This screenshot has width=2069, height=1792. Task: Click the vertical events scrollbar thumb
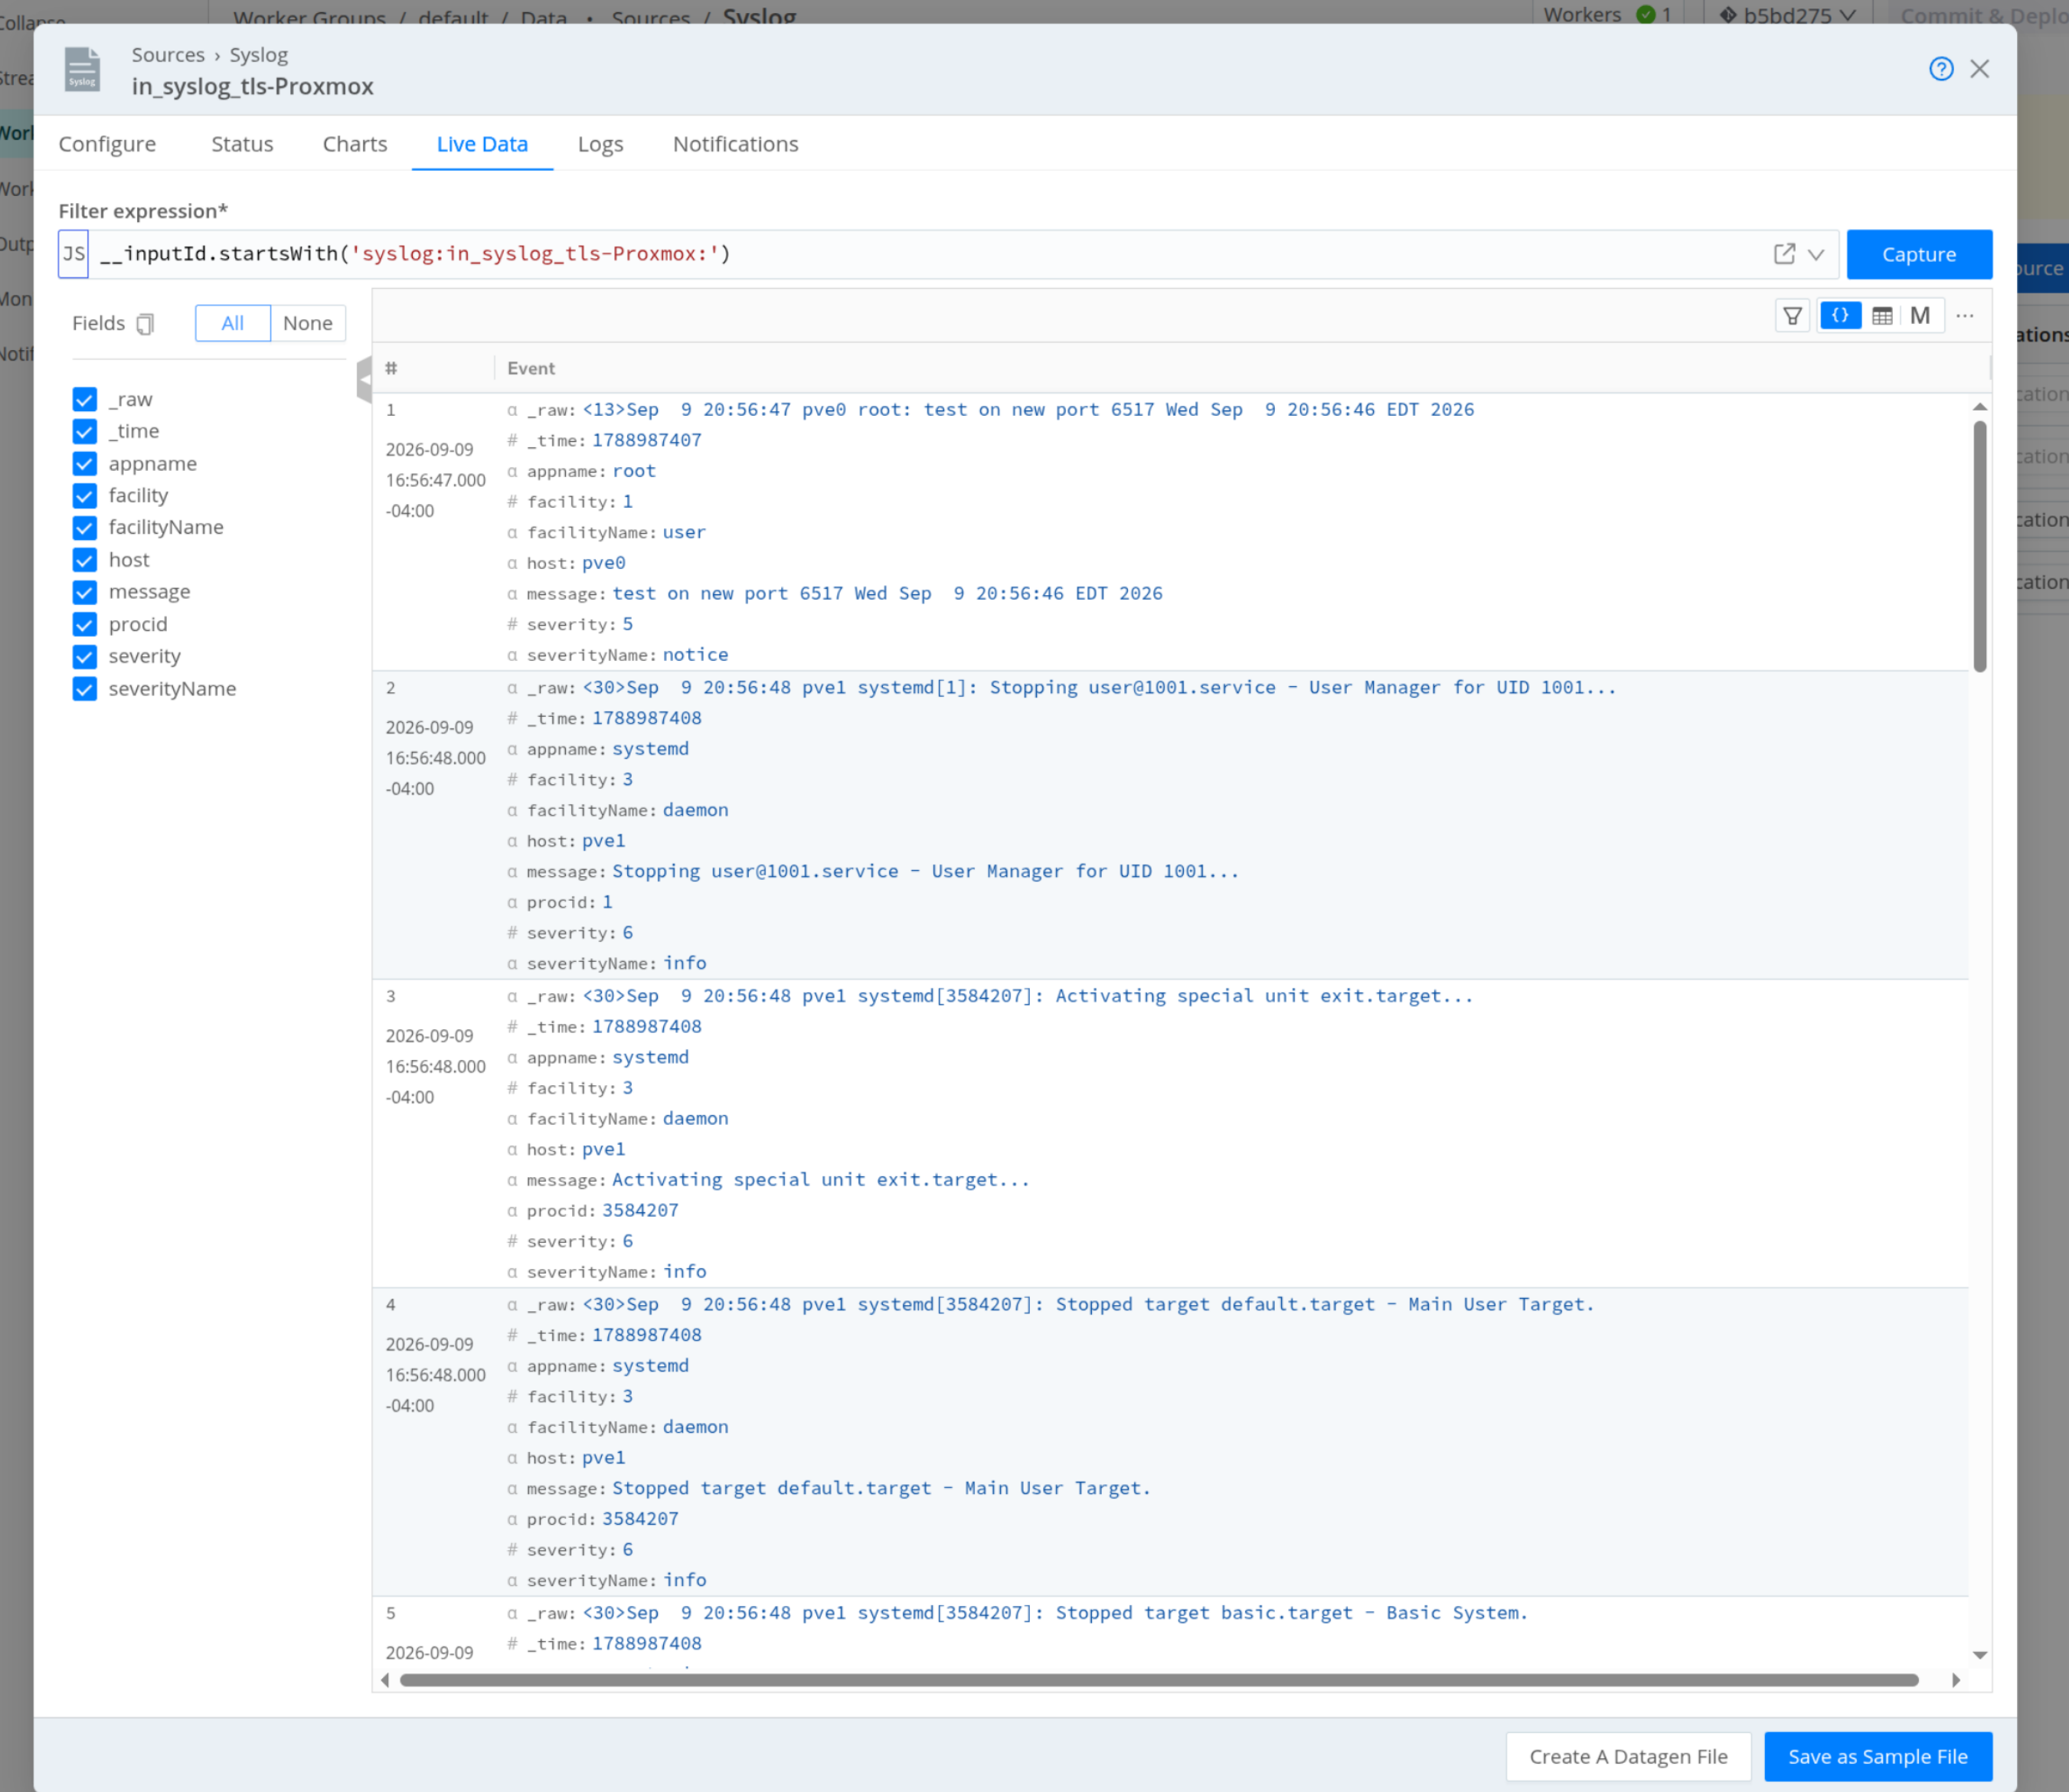pos(1979,546)
